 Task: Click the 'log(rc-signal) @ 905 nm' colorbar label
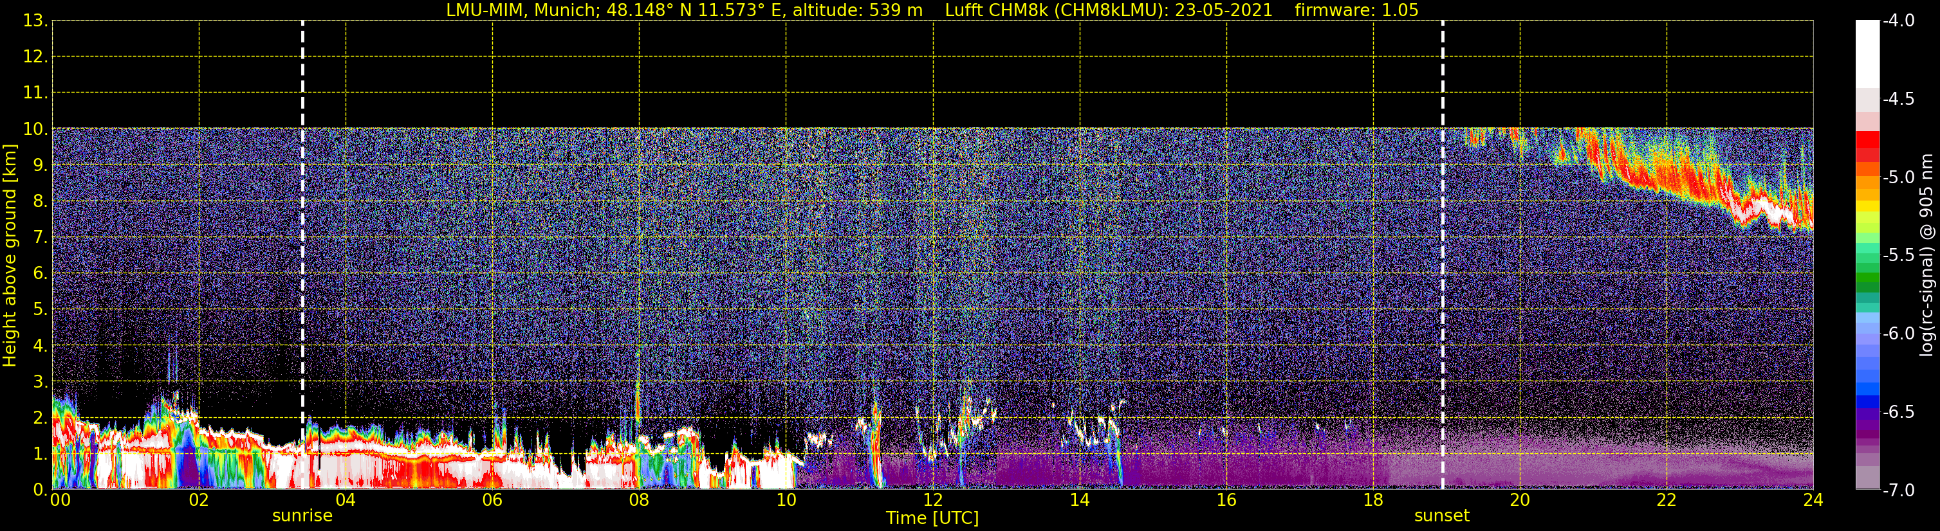[1926, 256]
